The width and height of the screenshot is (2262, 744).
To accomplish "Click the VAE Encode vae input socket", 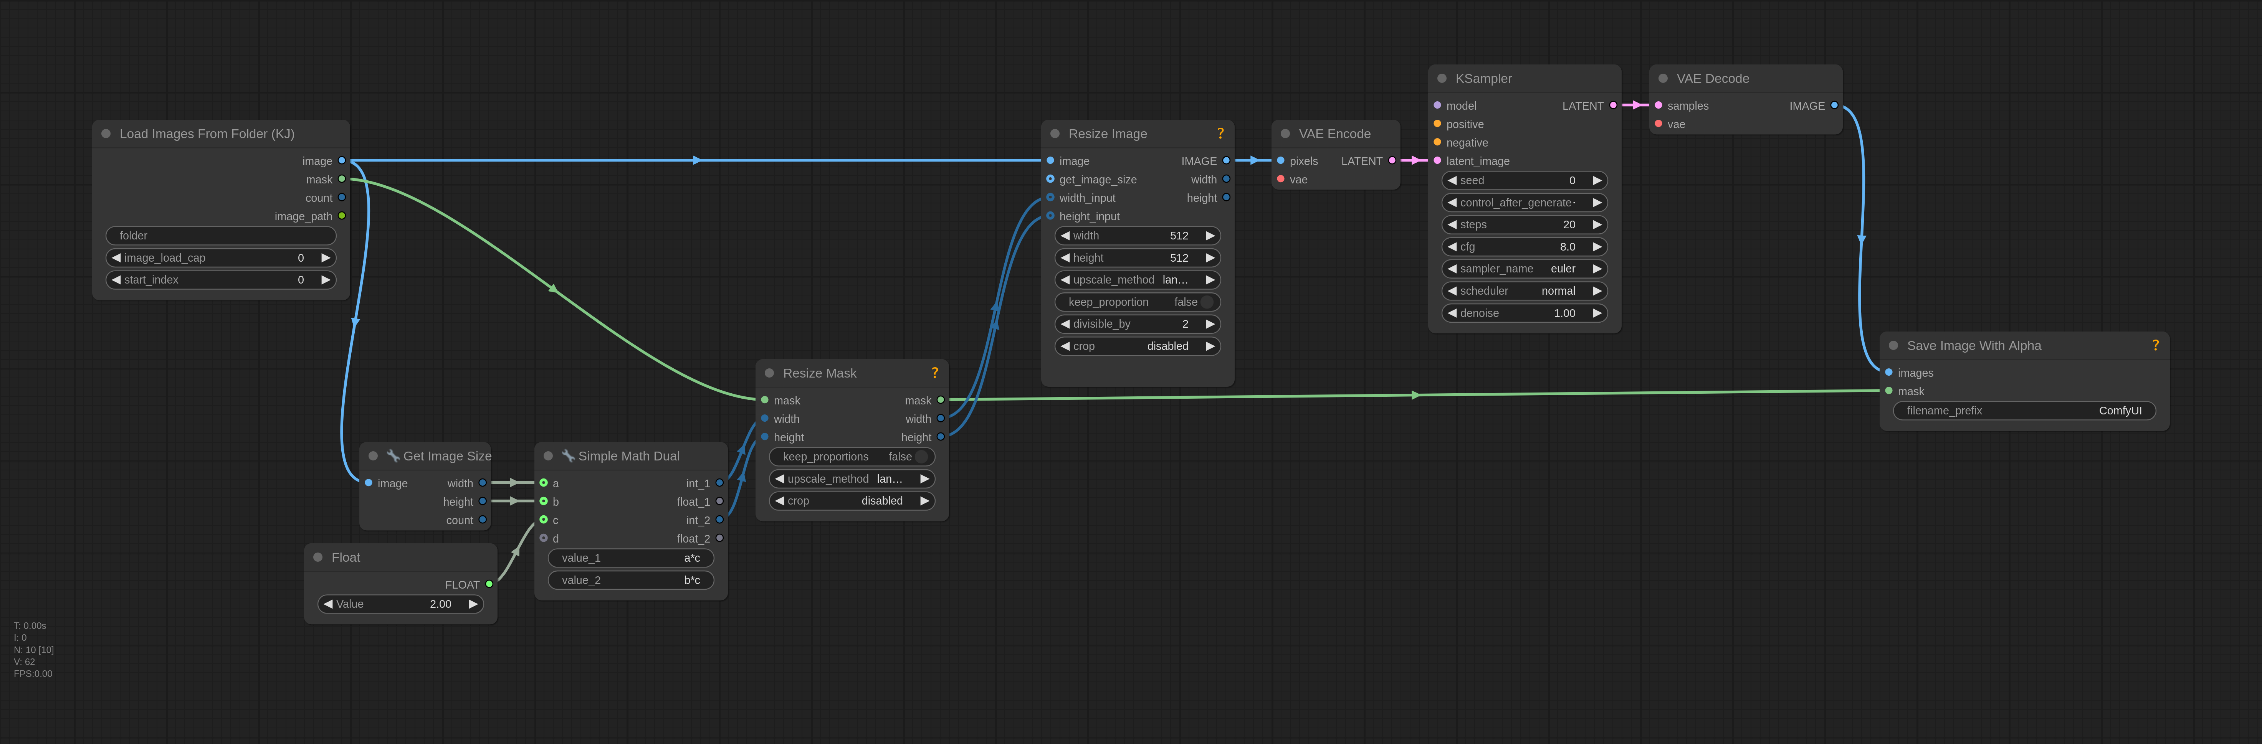I will coord(1281,179).
